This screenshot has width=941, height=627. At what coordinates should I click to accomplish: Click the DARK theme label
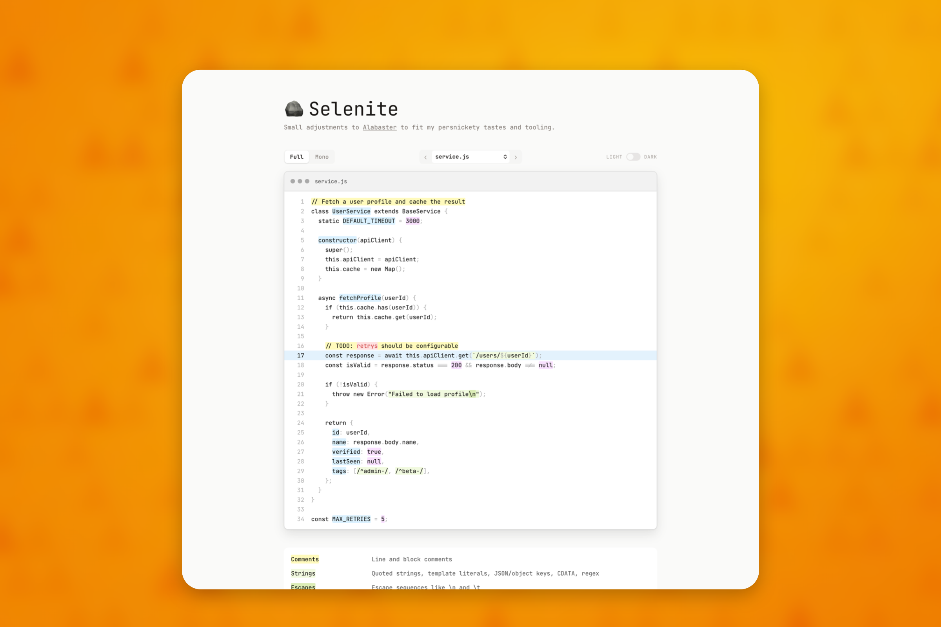click(650, 157)
